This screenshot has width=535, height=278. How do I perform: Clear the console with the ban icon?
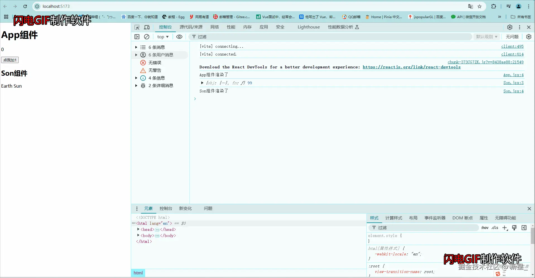[x=147, y=37]
